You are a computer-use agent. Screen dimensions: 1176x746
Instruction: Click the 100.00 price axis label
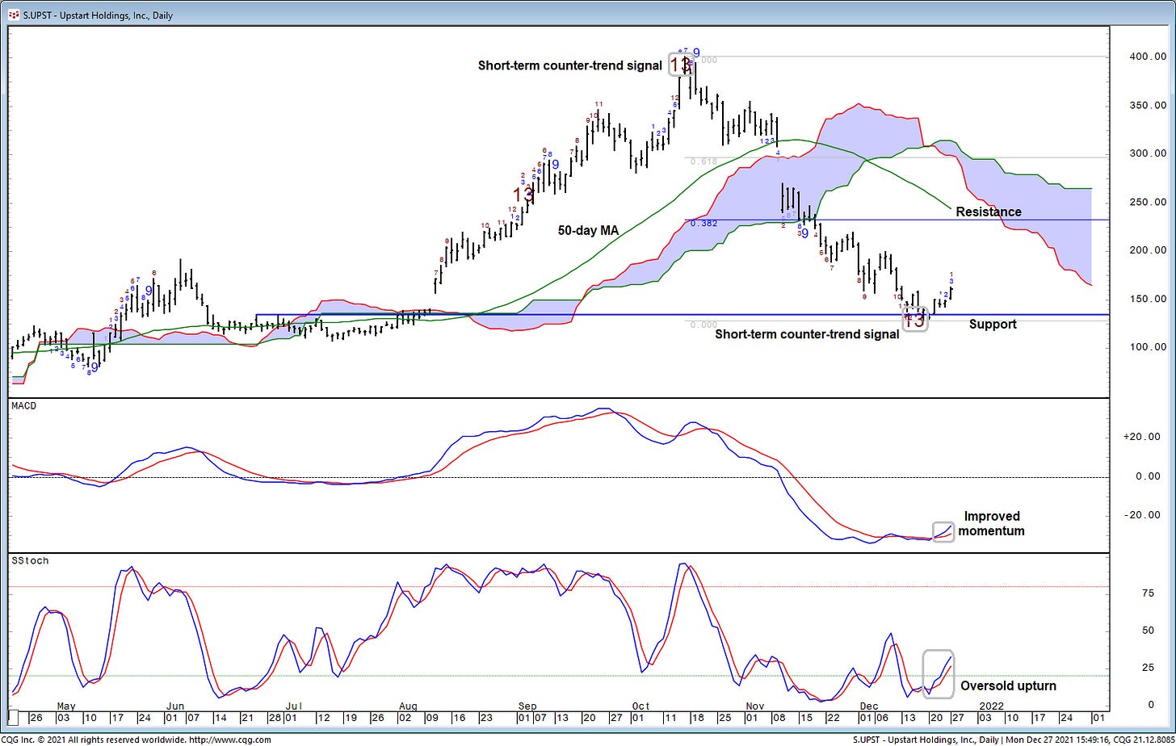(x=1149, y=347)
